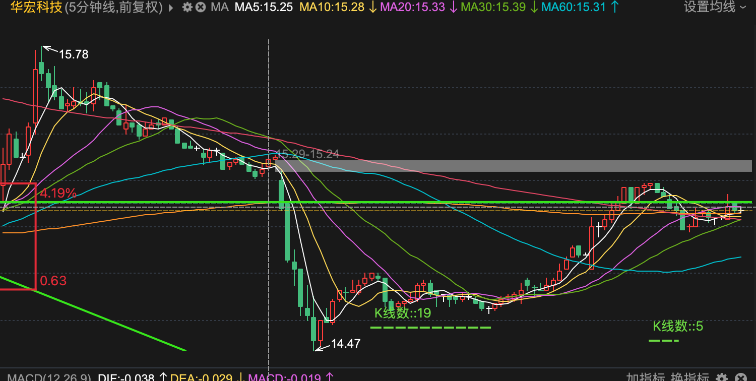The image size is (756, 381).
Task: Click the DIF:-0.038 readout
Action: pyautogui.click(x=127, y=377)
